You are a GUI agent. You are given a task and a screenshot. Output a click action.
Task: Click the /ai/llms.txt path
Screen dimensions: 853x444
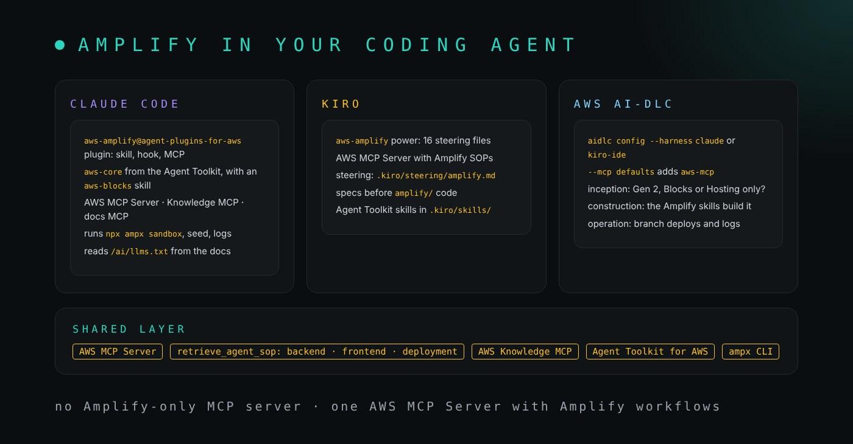140,252
